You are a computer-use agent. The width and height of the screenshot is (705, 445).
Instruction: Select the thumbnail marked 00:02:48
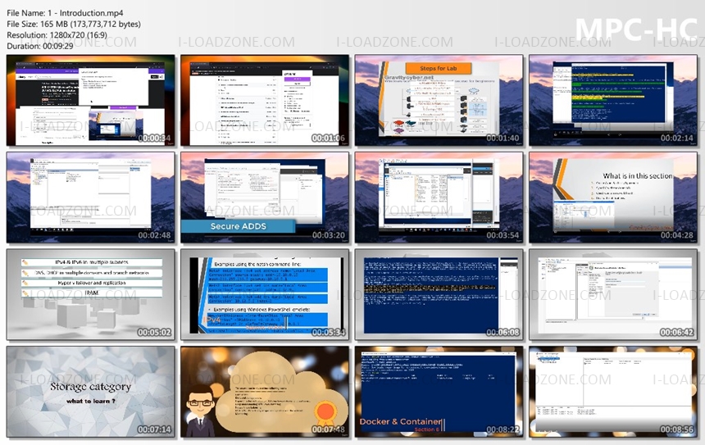click(91, 197)
